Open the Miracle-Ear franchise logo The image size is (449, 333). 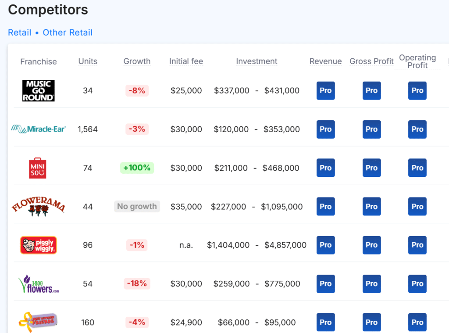pyautogui.click(x=39, y=129)
